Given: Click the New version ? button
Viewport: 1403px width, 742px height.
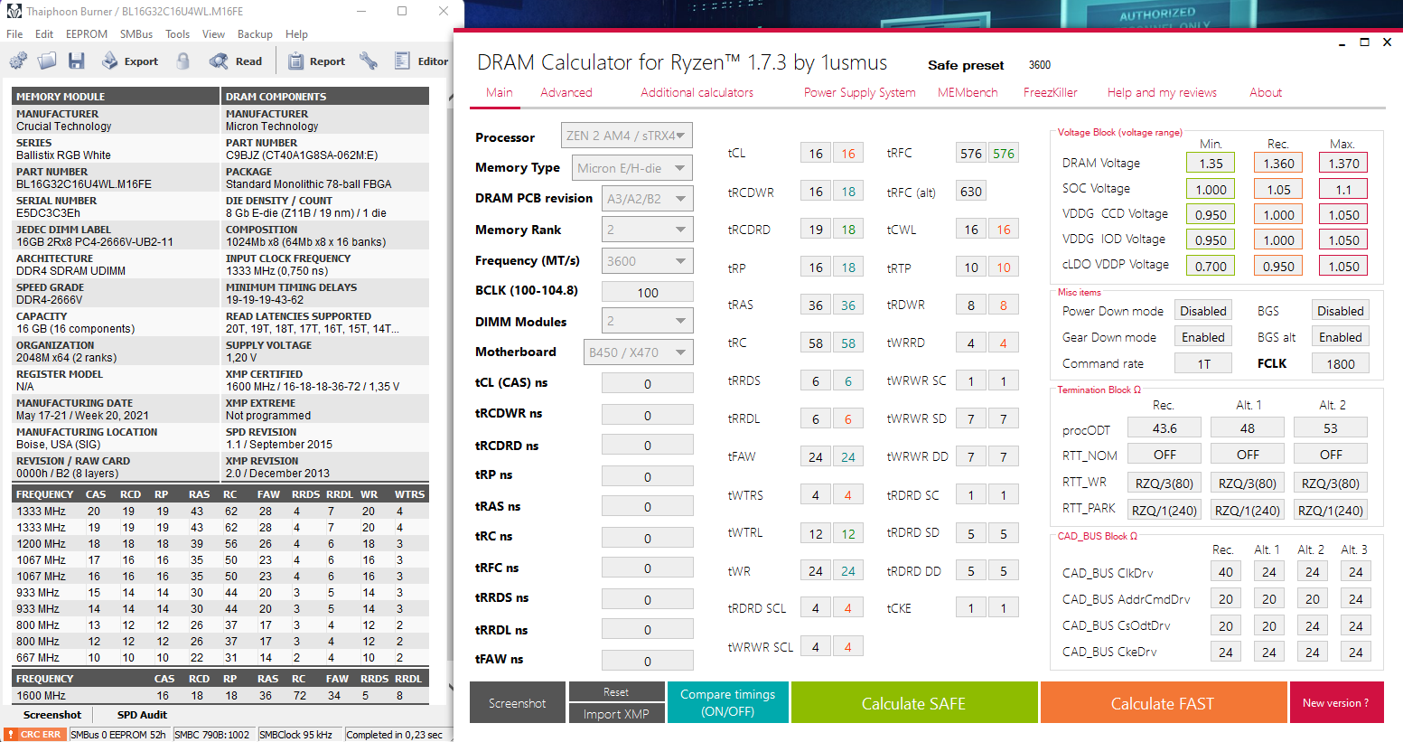Looking at the screenshot, I should 1335,703.
